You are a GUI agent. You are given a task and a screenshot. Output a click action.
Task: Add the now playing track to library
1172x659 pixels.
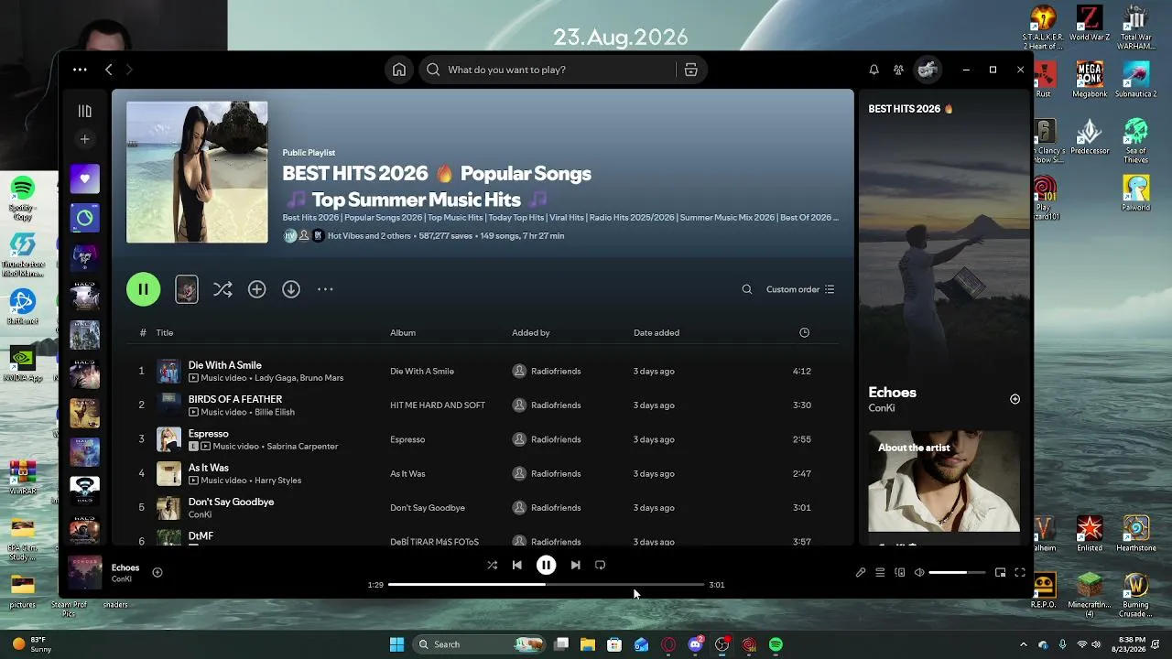coord(157,572)
